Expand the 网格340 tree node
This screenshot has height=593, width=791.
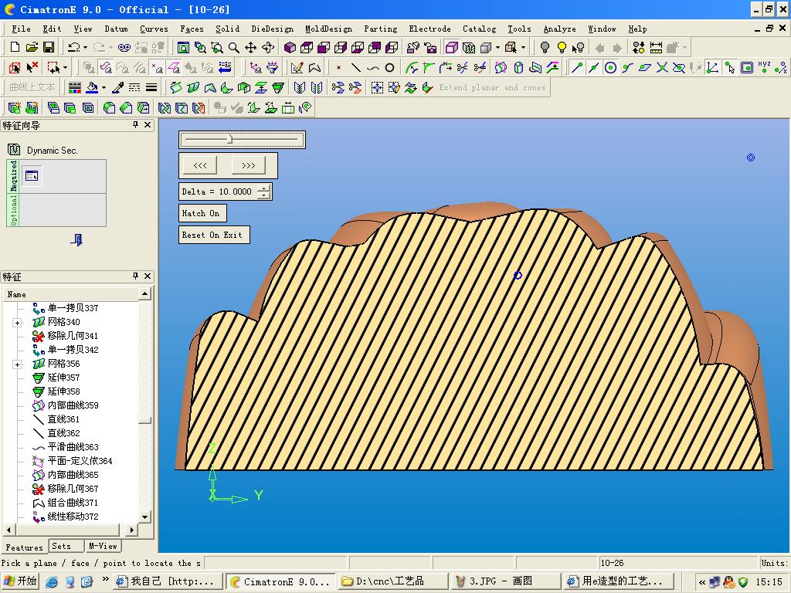17,323
